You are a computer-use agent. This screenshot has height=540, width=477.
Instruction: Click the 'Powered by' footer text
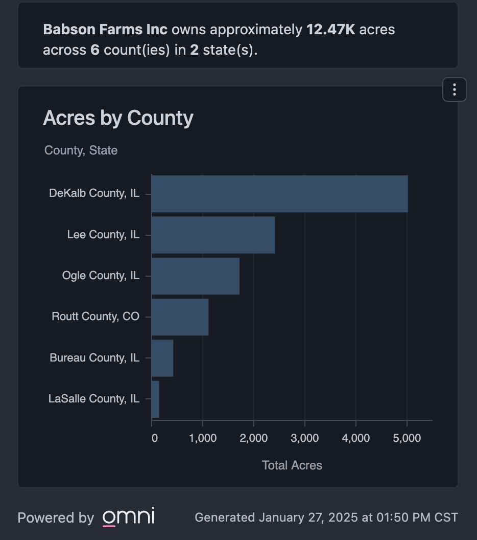click(x=56, y=517)
